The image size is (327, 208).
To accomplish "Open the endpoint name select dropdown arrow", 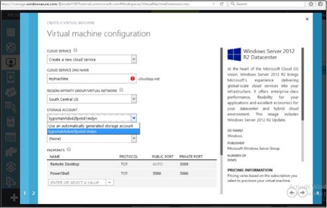I will 110,182.
